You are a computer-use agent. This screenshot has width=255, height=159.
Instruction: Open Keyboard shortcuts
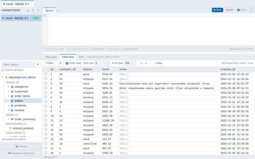click(x=21, y=153)
